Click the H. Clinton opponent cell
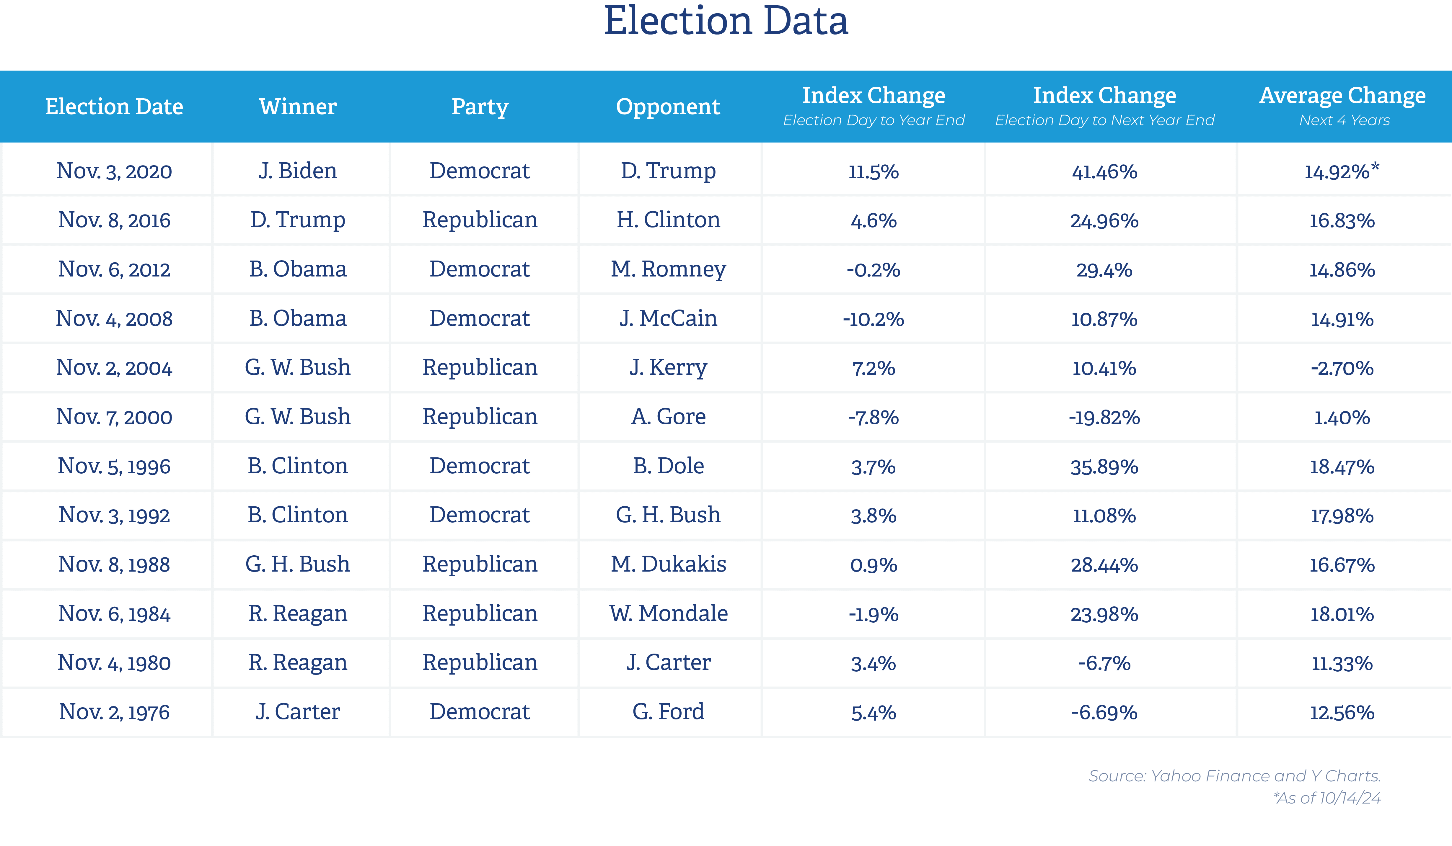This screenshot has height=846, width=1452. pos(668,220)
